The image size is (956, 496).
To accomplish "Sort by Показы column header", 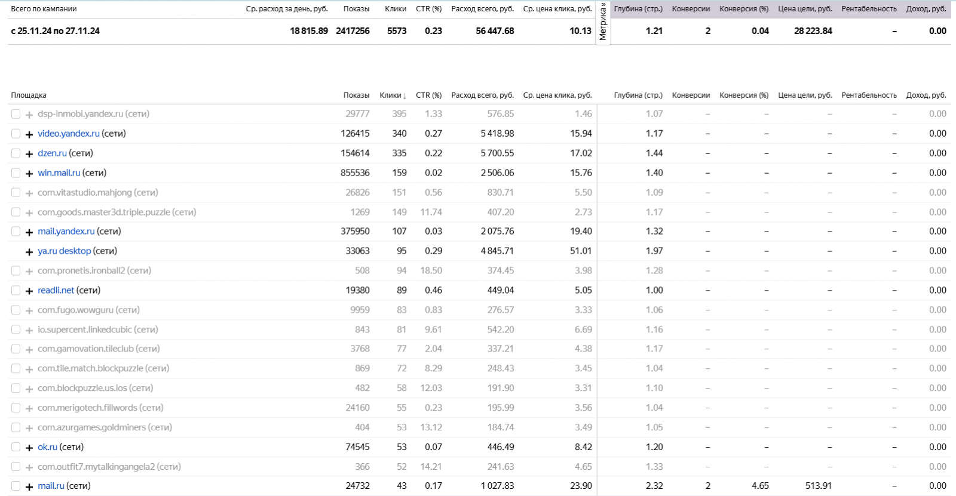I will pyautogui.click(x=356, y=95).
